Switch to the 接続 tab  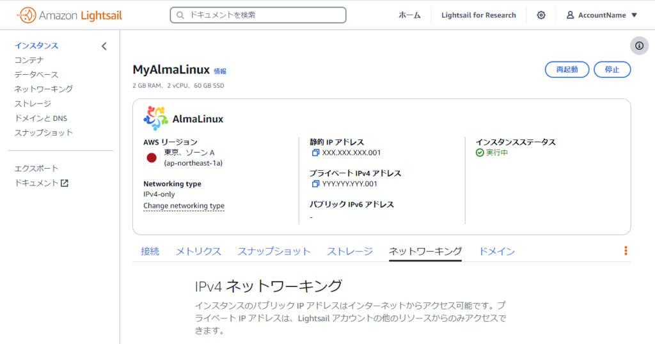pos(150,251)
